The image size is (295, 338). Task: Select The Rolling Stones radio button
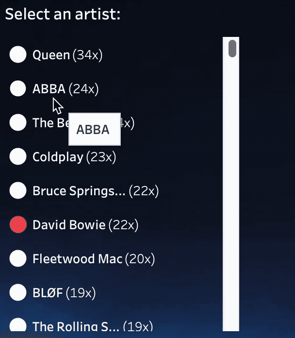pyautogui.click(x=18, y=324)
